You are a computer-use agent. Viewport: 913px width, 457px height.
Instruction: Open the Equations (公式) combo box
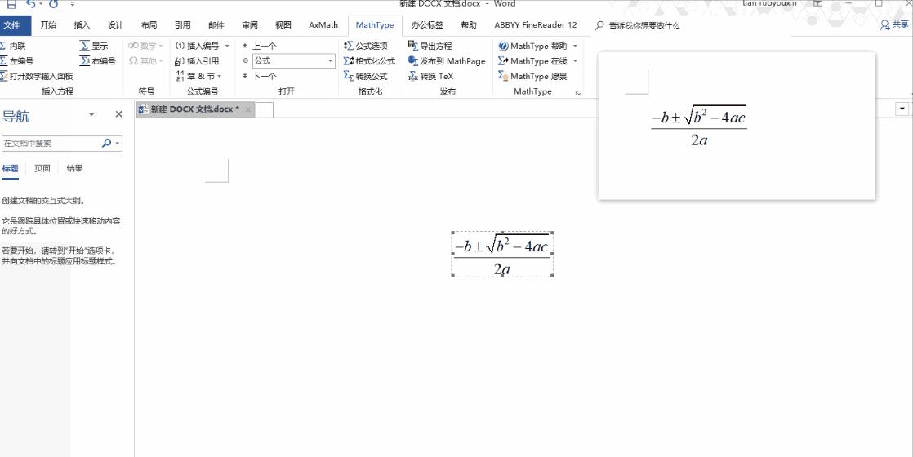(294, 60)
